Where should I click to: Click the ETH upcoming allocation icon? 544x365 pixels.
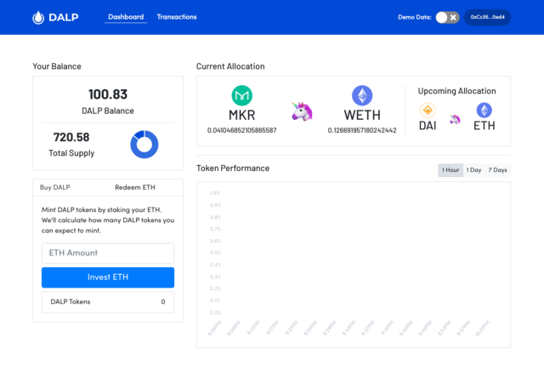484,111
